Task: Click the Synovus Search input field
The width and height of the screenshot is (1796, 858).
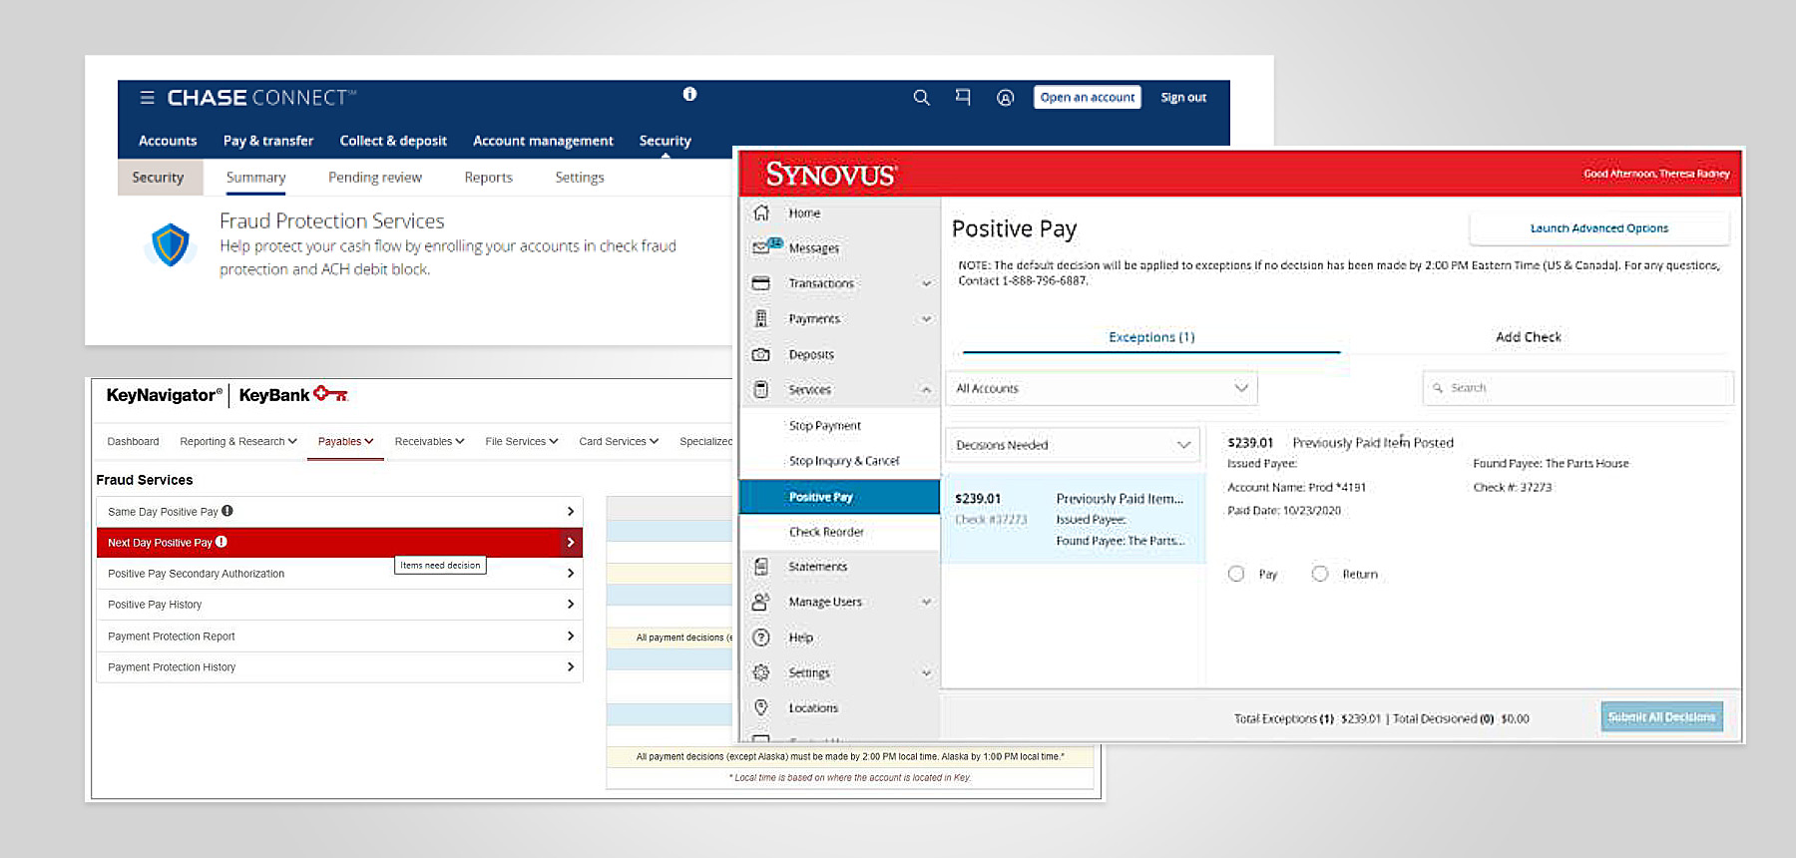Action: tap(1577, 388)
